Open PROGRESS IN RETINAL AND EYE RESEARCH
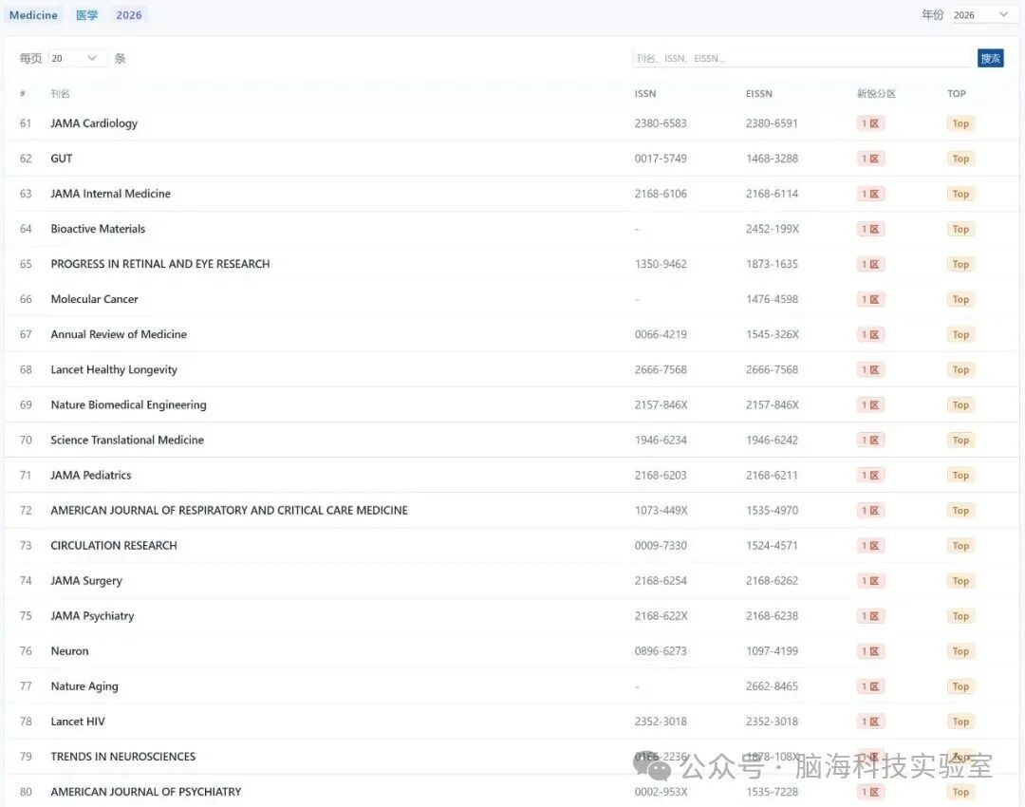Viewport: 1025px width, 807px height. pyautogui.click(x=160, y=264)
